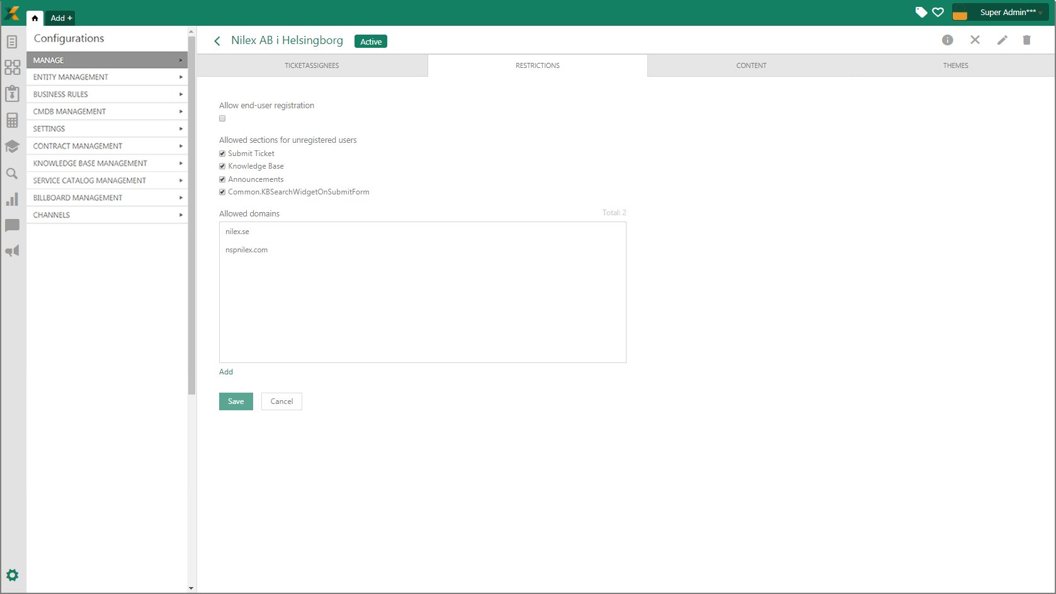Switch to TICKETASSIGNEES tab
This screenshot has width=1056, height=594.
(312, 65)
